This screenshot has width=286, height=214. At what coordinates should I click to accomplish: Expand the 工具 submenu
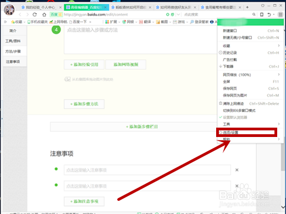tap(278, 124)
